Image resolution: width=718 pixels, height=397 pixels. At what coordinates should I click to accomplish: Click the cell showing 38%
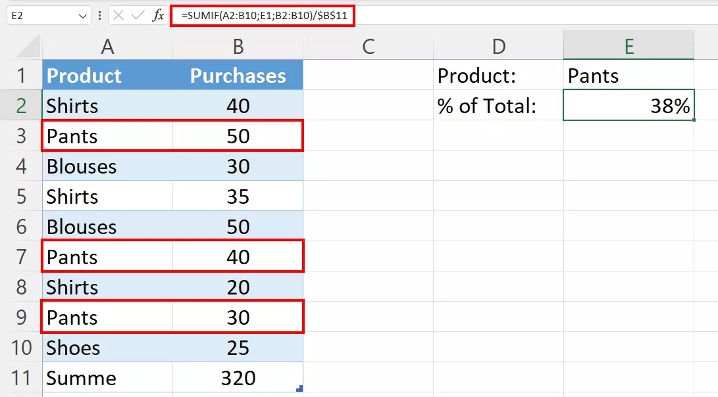628,106
